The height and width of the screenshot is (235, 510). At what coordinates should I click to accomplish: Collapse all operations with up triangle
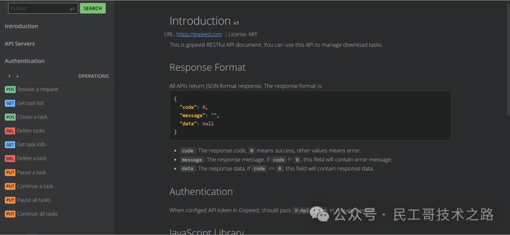point(17,76)
